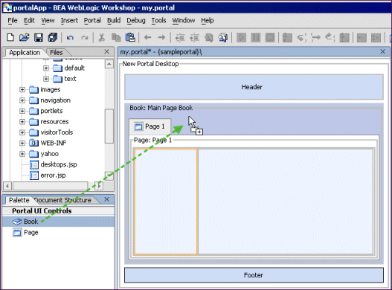Select the Book control in Palette
Viewport: 392px width, 290px height.
coord(58,222)
